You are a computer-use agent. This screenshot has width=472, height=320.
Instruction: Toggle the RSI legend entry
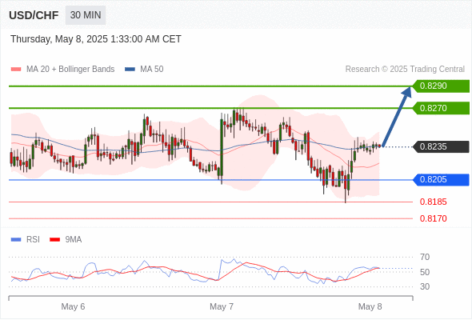coord(26,240)
